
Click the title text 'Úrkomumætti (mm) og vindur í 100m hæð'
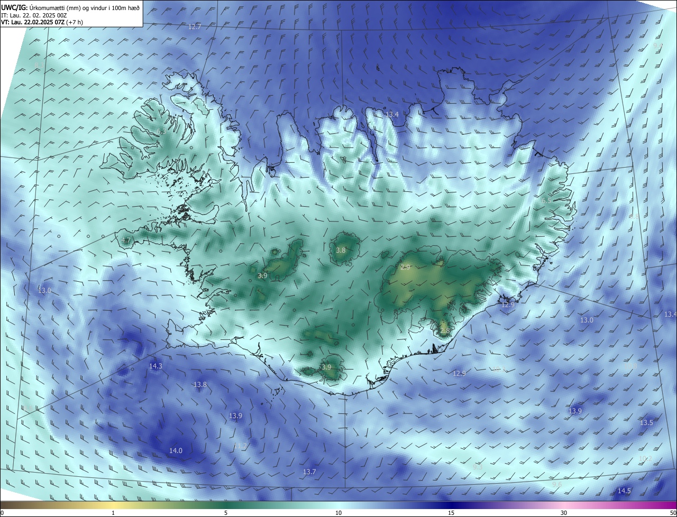[x=85, y=7]
